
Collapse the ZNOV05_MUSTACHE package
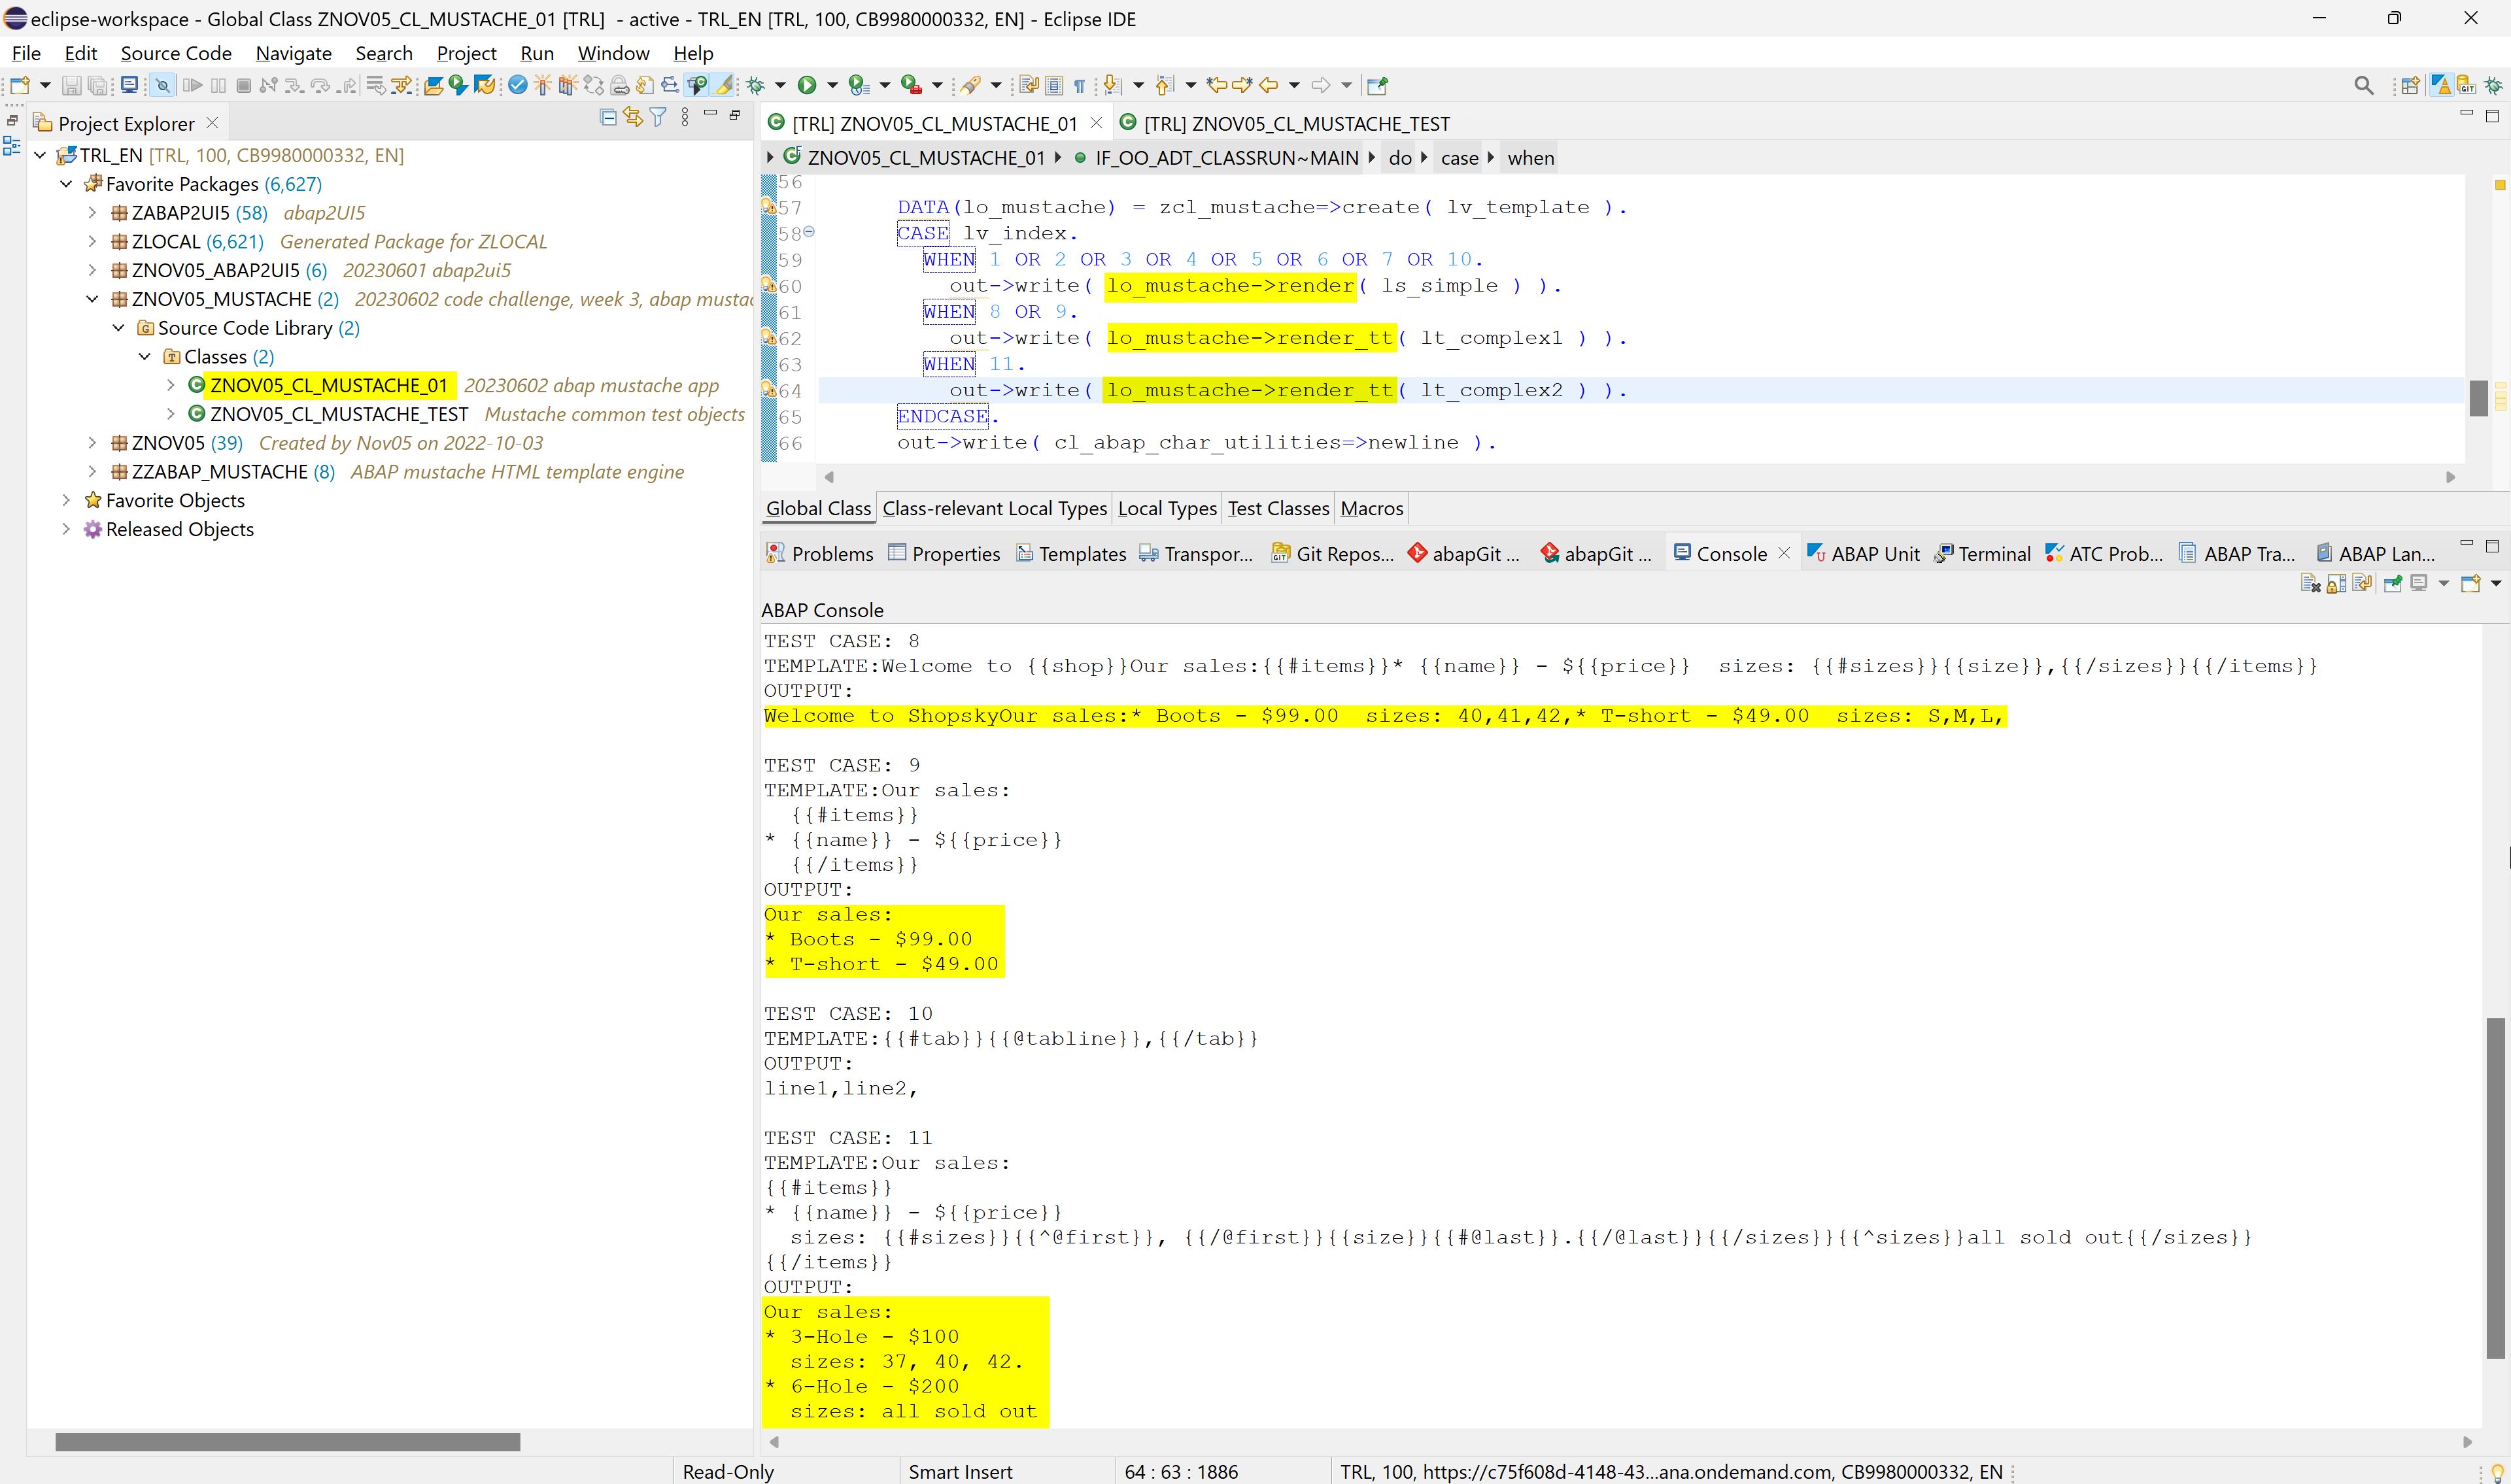[x=92, y=299]
